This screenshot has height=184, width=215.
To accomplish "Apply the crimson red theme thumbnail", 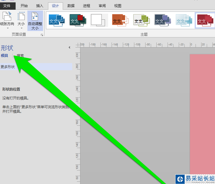I will pyautogui.click(x=205, y=20).
